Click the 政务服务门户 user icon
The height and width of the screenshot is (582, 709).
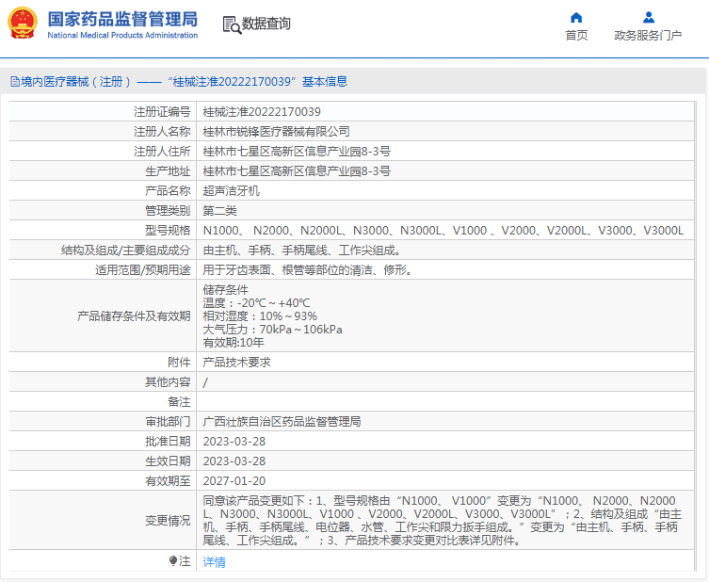pyautogui.click(x=649, y=18)
